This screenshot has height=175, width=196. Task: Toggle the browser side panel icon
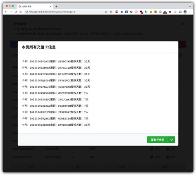coord(180,12)
